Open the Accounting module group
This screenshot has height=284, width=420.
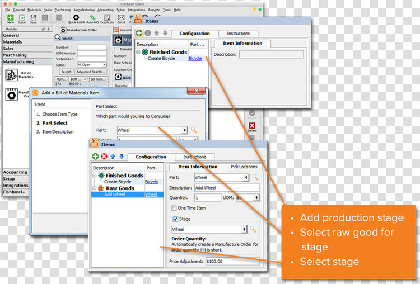(x=16, y=172)
